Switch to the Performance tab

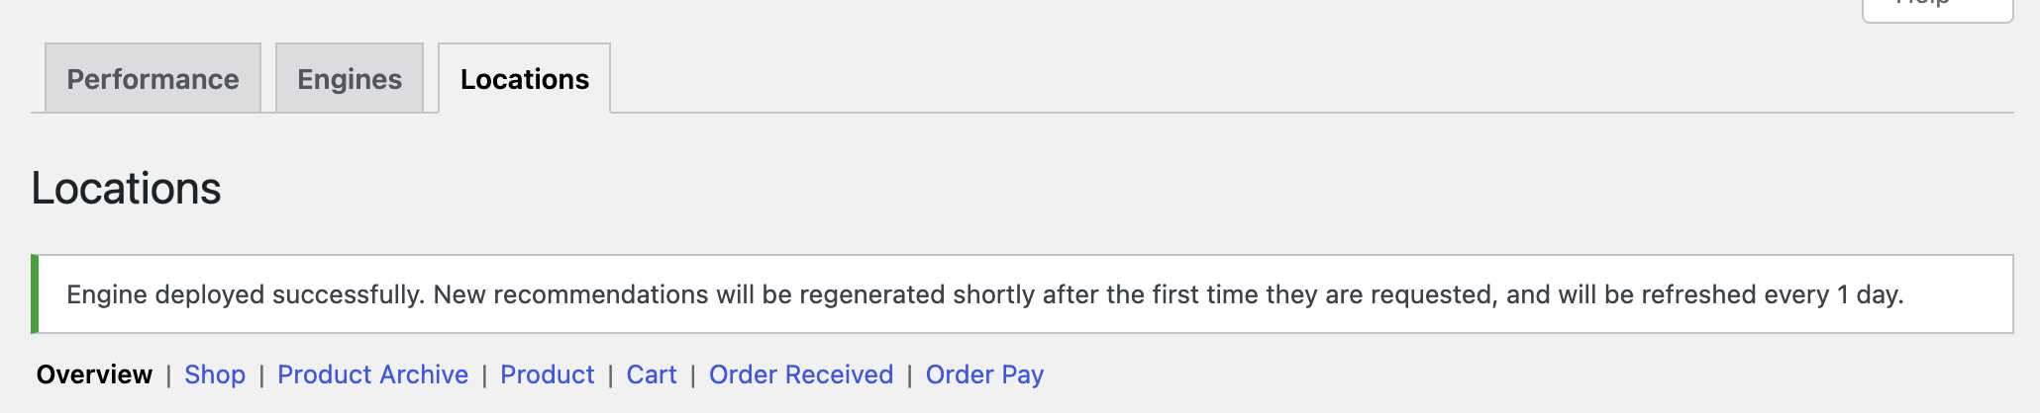click(153, 79)
